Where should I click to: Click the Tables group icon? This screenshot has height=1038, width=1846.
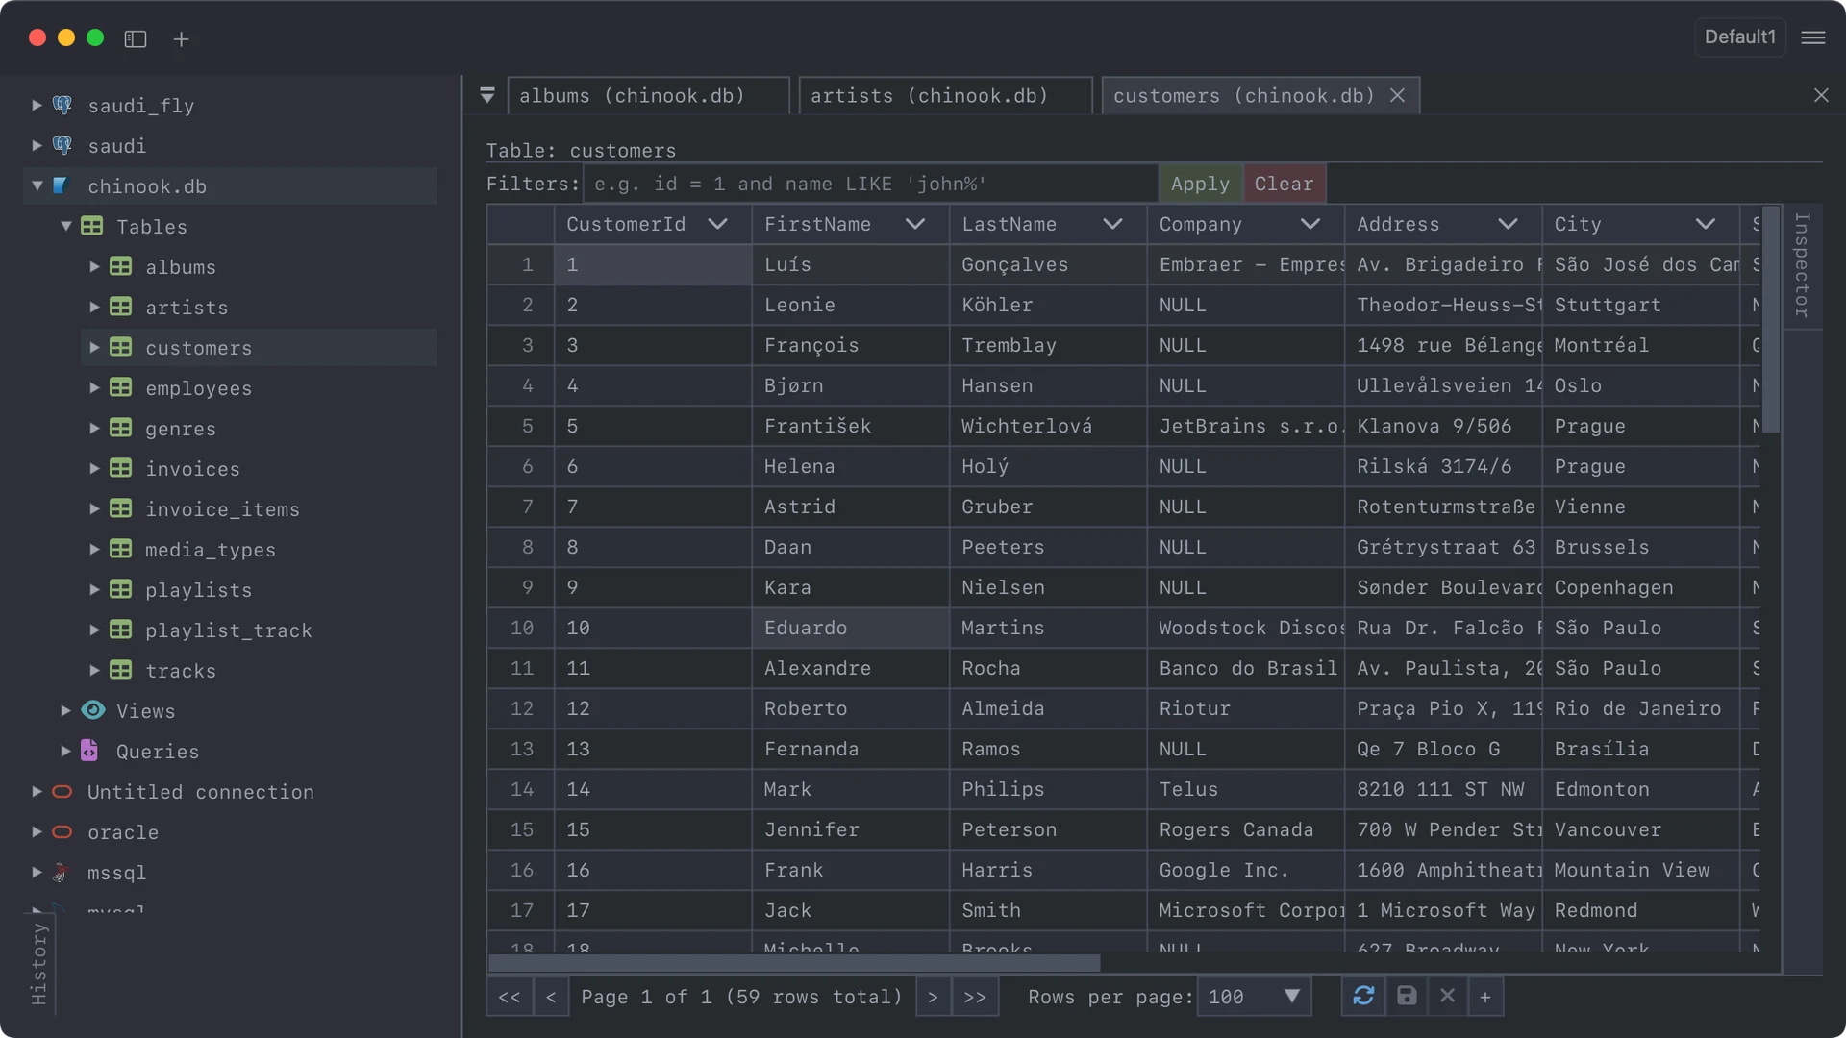click(92, 226)
